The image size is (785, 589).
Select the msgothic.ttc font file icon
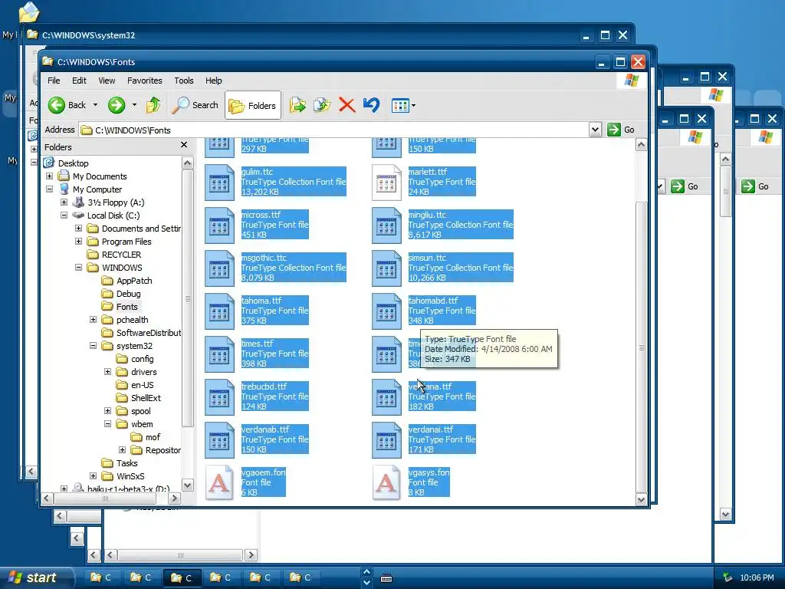click(219, 268)
